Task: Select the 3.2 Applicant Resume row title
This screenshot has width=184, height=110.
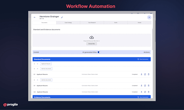Action: click(42, 92)
